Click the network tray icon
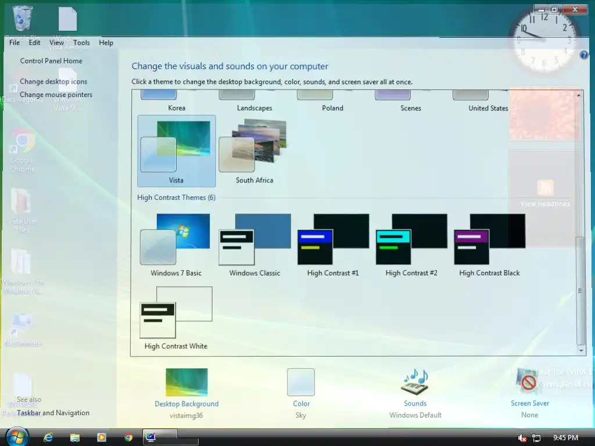This screenshot has width=595, height=446. (x=536, y=438)
